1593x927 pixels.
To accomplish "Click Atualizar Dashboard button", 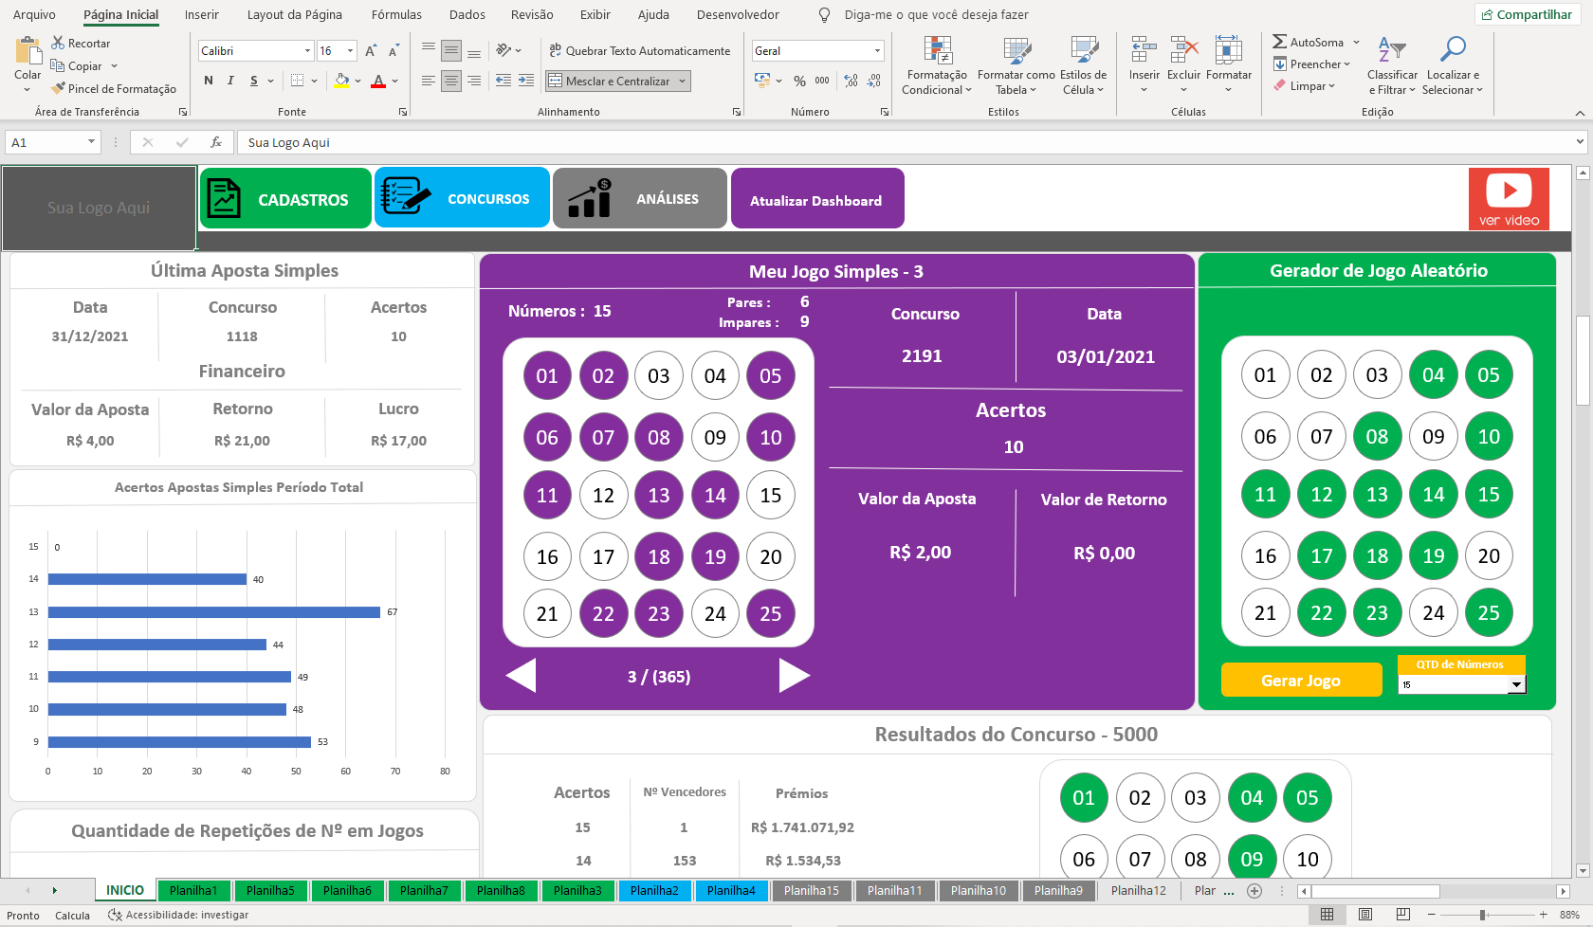I will (x=817, y=198).
